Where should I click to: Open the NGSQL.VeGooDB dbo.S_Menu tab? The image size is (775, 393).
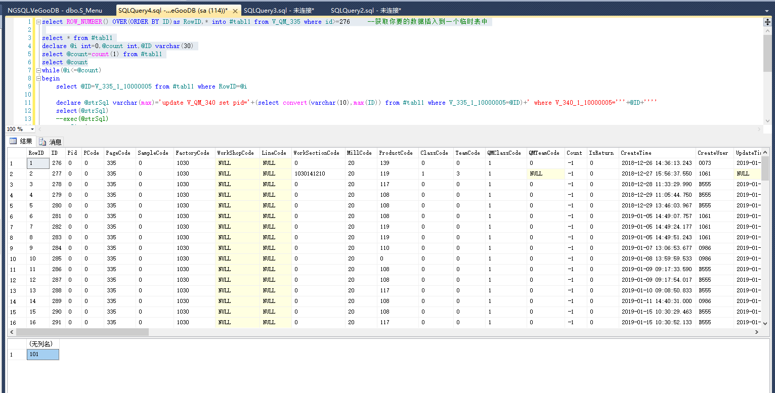point(55,11)
